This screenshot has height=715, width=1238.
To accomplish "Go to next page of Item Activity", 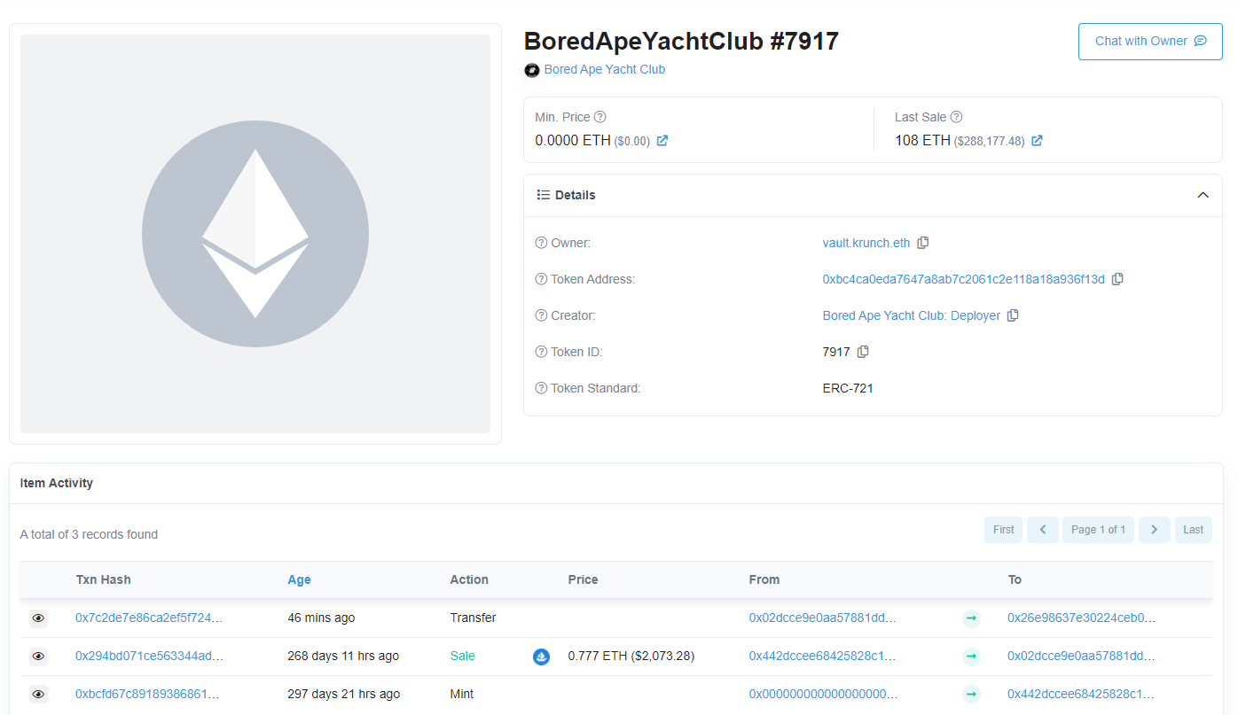I will [x=1154, y=530].
